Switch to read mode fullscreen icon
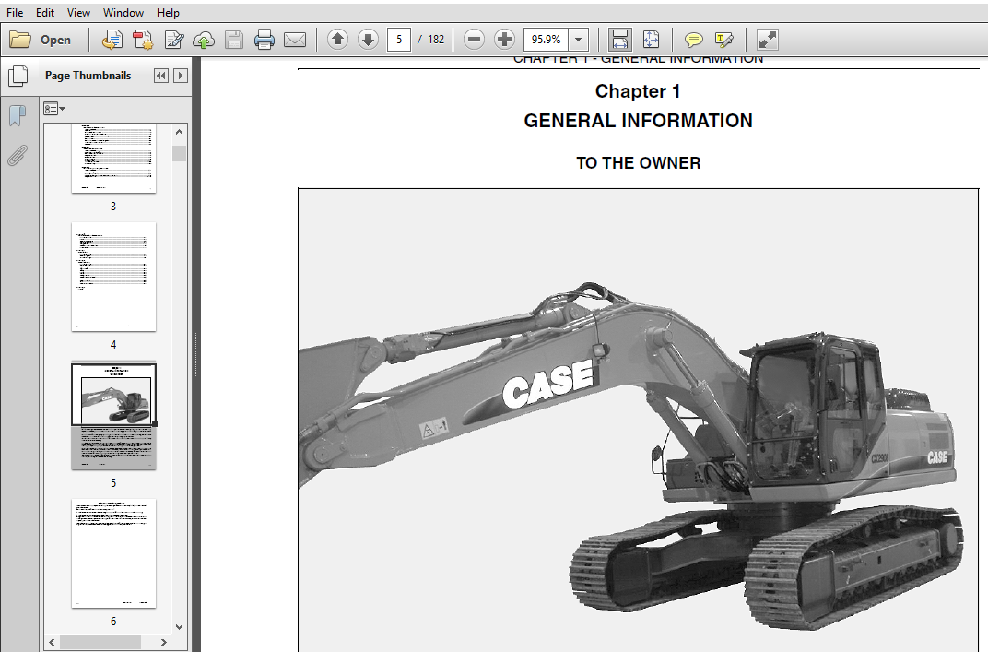 pyautogui.click(x=768, y=40)
